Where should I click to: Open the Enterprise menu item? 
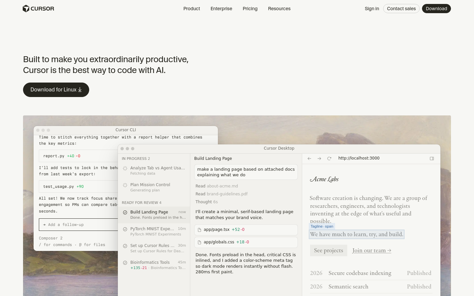221,9
